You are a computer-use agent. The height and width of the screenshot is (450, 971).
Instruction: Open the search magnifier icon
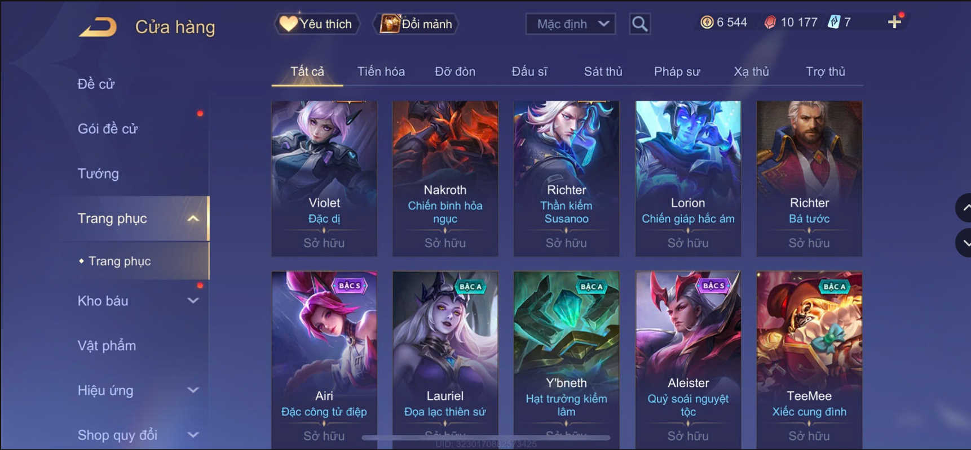639,24
